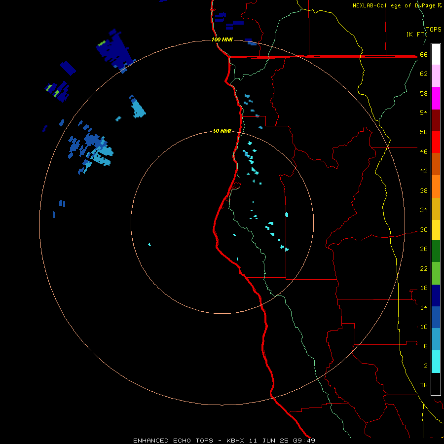Click the "11 JUN 25" date text
The image size is (444, 444).
[x=269, y=441]
